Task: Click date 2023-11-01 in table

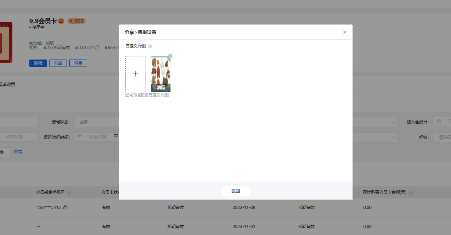Action: click(244, 226)
